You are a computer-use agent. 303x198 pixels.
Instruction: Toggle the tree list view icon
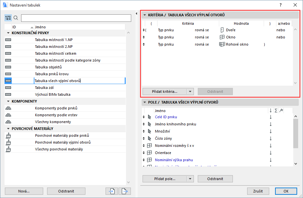[x=8, y=18]
